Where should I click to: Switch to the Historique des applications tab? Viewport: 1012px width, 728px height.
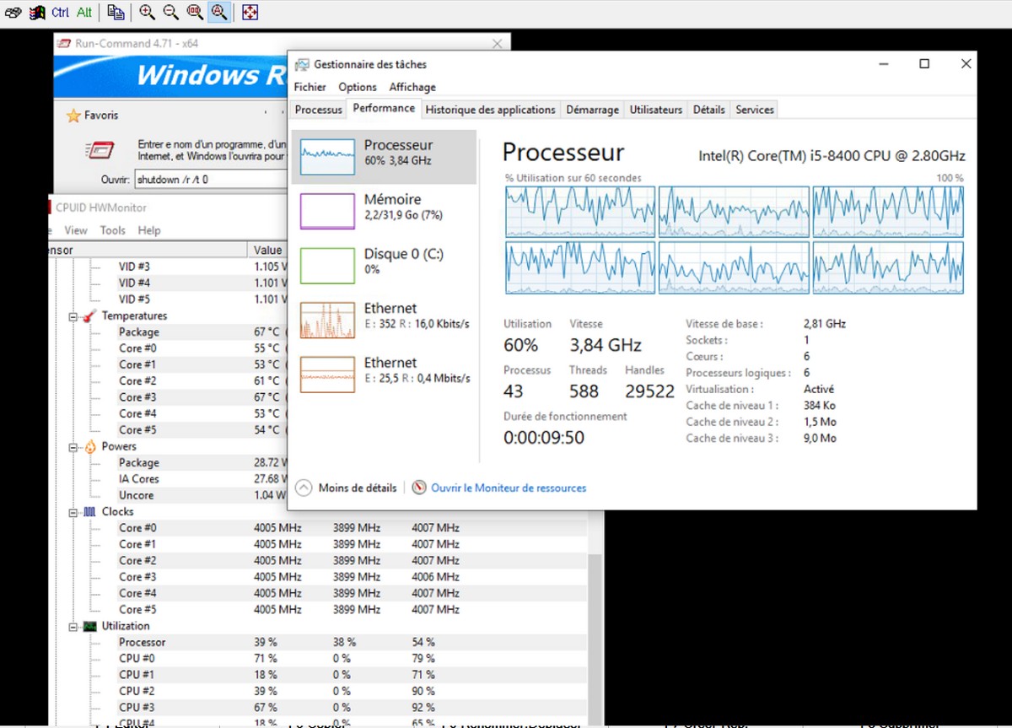click(490, 110)
